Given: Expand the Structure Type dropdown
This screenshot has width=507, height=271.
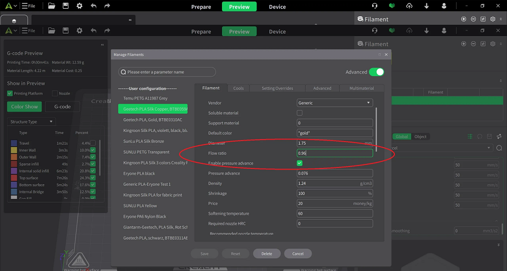Looking at the screenshot, I should coord(31,122).
